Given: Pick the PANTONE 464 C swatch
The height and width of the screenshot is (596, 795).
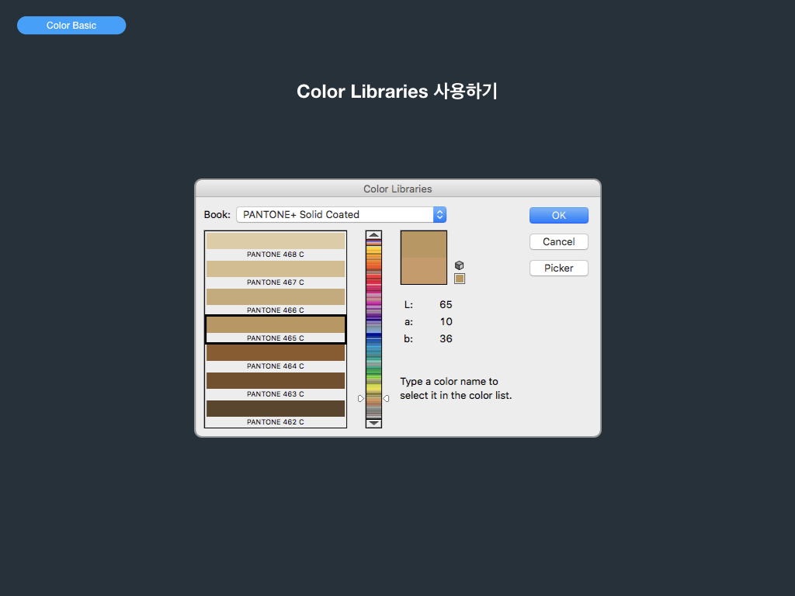Looking at the screenshot, I should pos(276,353).
